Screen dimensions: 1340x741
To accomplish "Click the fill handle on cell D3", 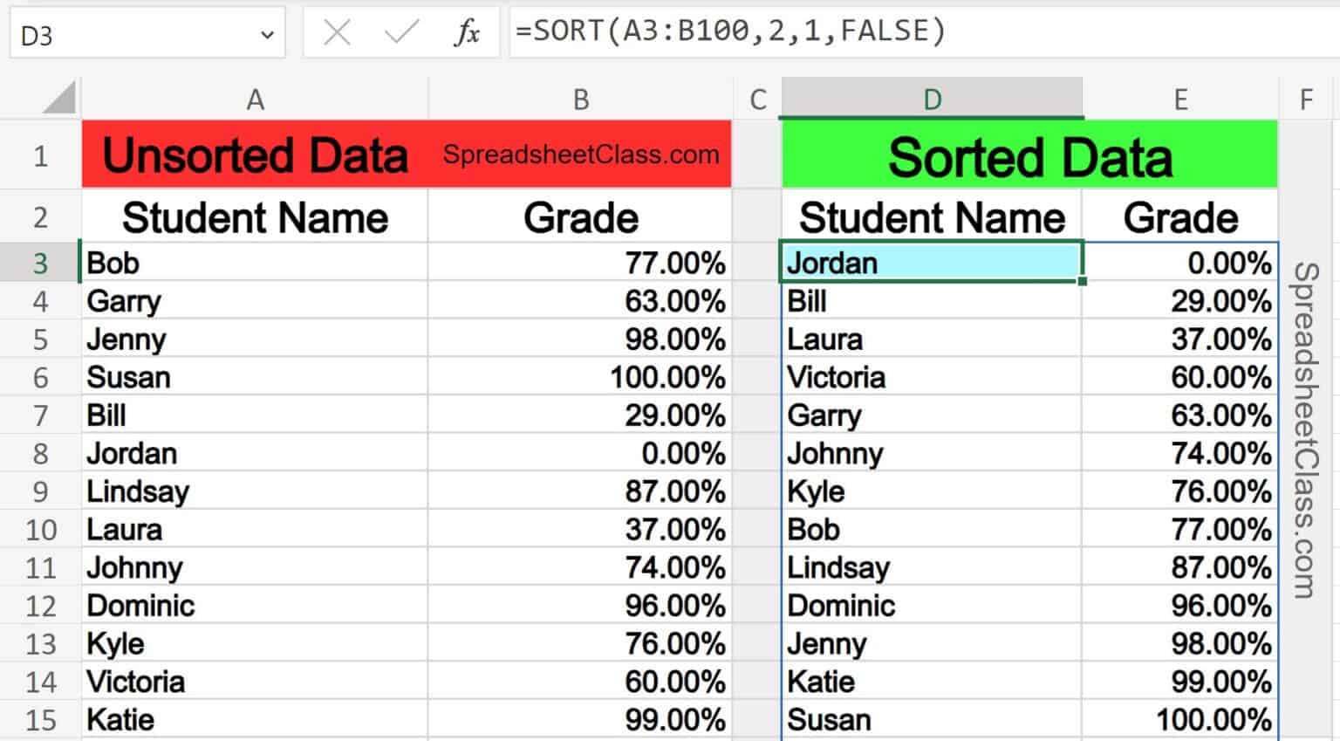I will pos(1081,281).
